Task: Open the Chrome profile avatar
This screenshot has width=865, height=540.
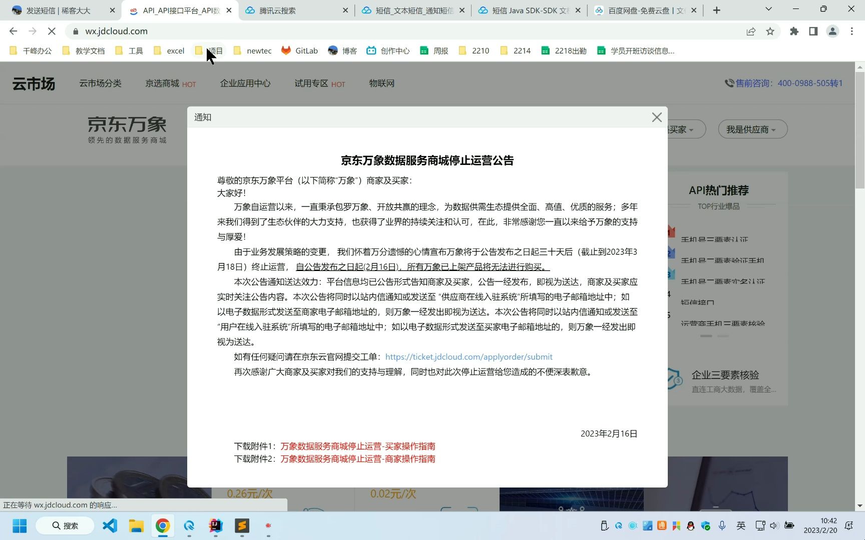Action: point(832,31)
